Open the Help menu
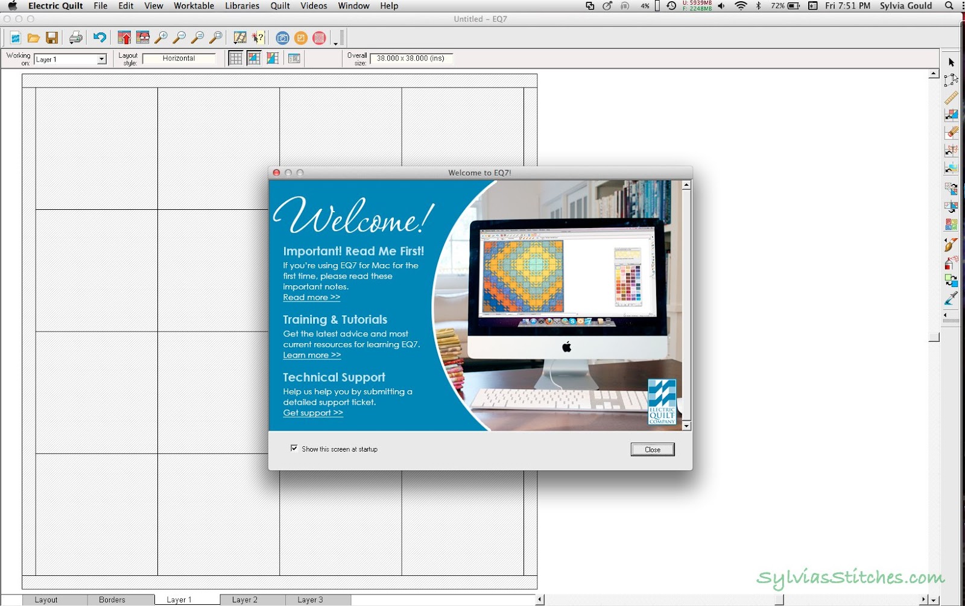This screenshot has height=606, width=965. coord(389,6)
